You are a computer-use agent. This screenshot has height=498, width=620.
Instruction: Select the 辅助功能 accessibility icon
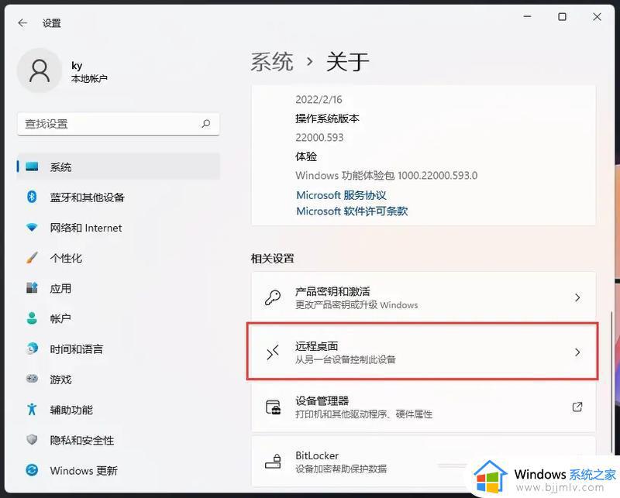click(32, 409)
